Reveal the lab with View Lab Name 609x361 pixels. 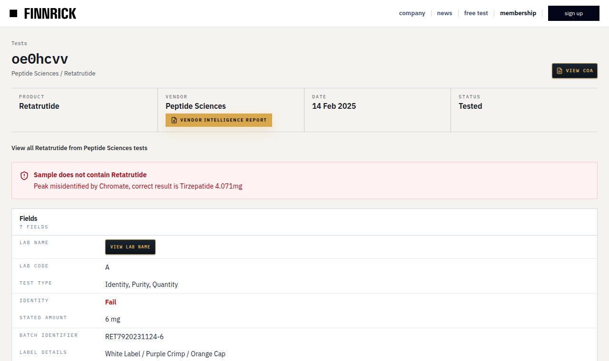click(130, 247)
